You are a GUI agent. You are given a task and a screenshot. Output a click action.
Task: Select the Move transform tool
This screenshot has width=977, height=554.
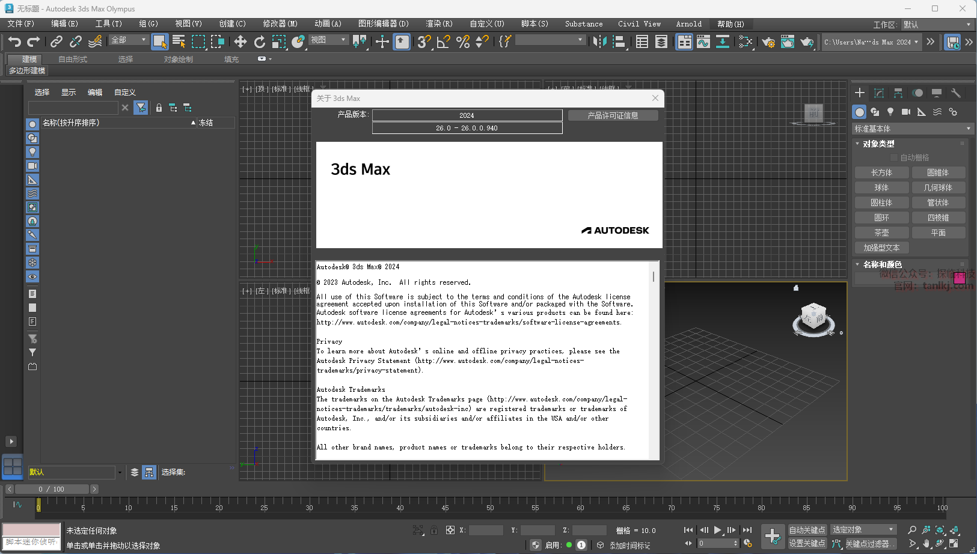tap(240, 41)
